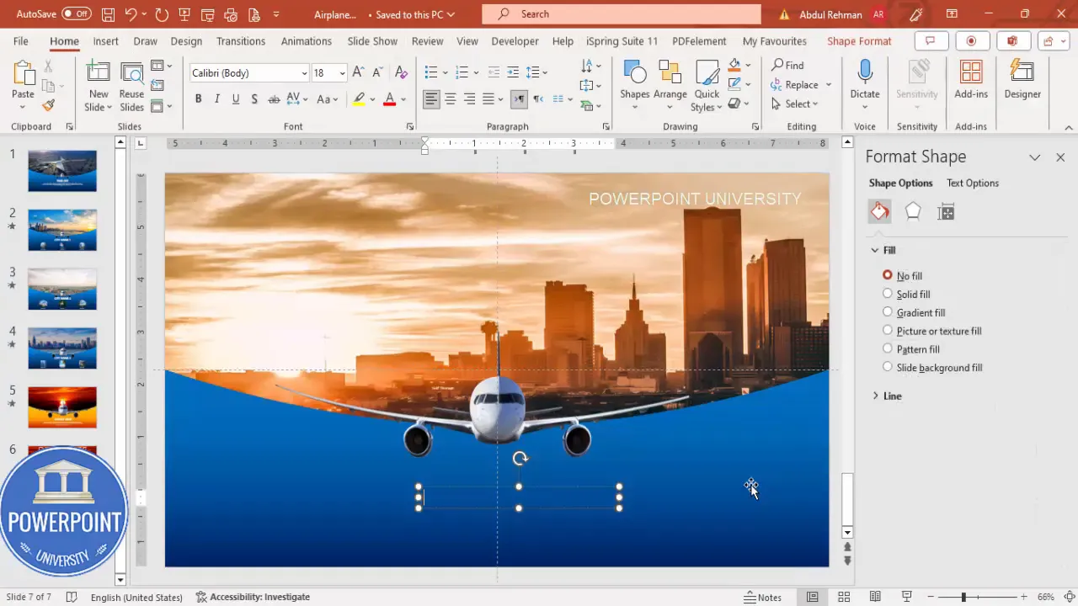
Task: Open the Animations ribbon tab
Action: click(307, 41)
